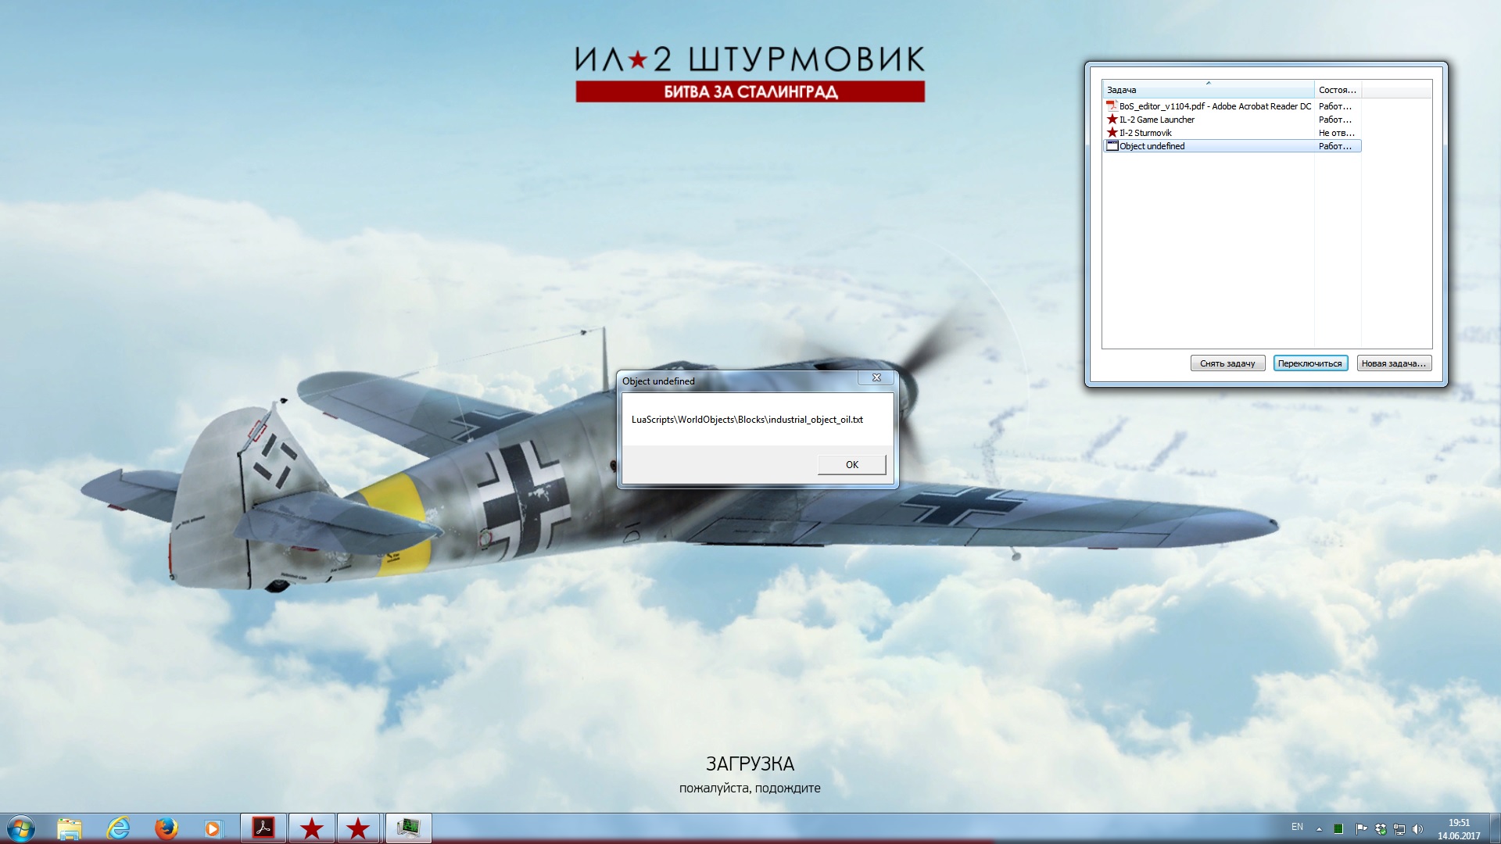Open the clock showing 19:51

coord(1459,829)
